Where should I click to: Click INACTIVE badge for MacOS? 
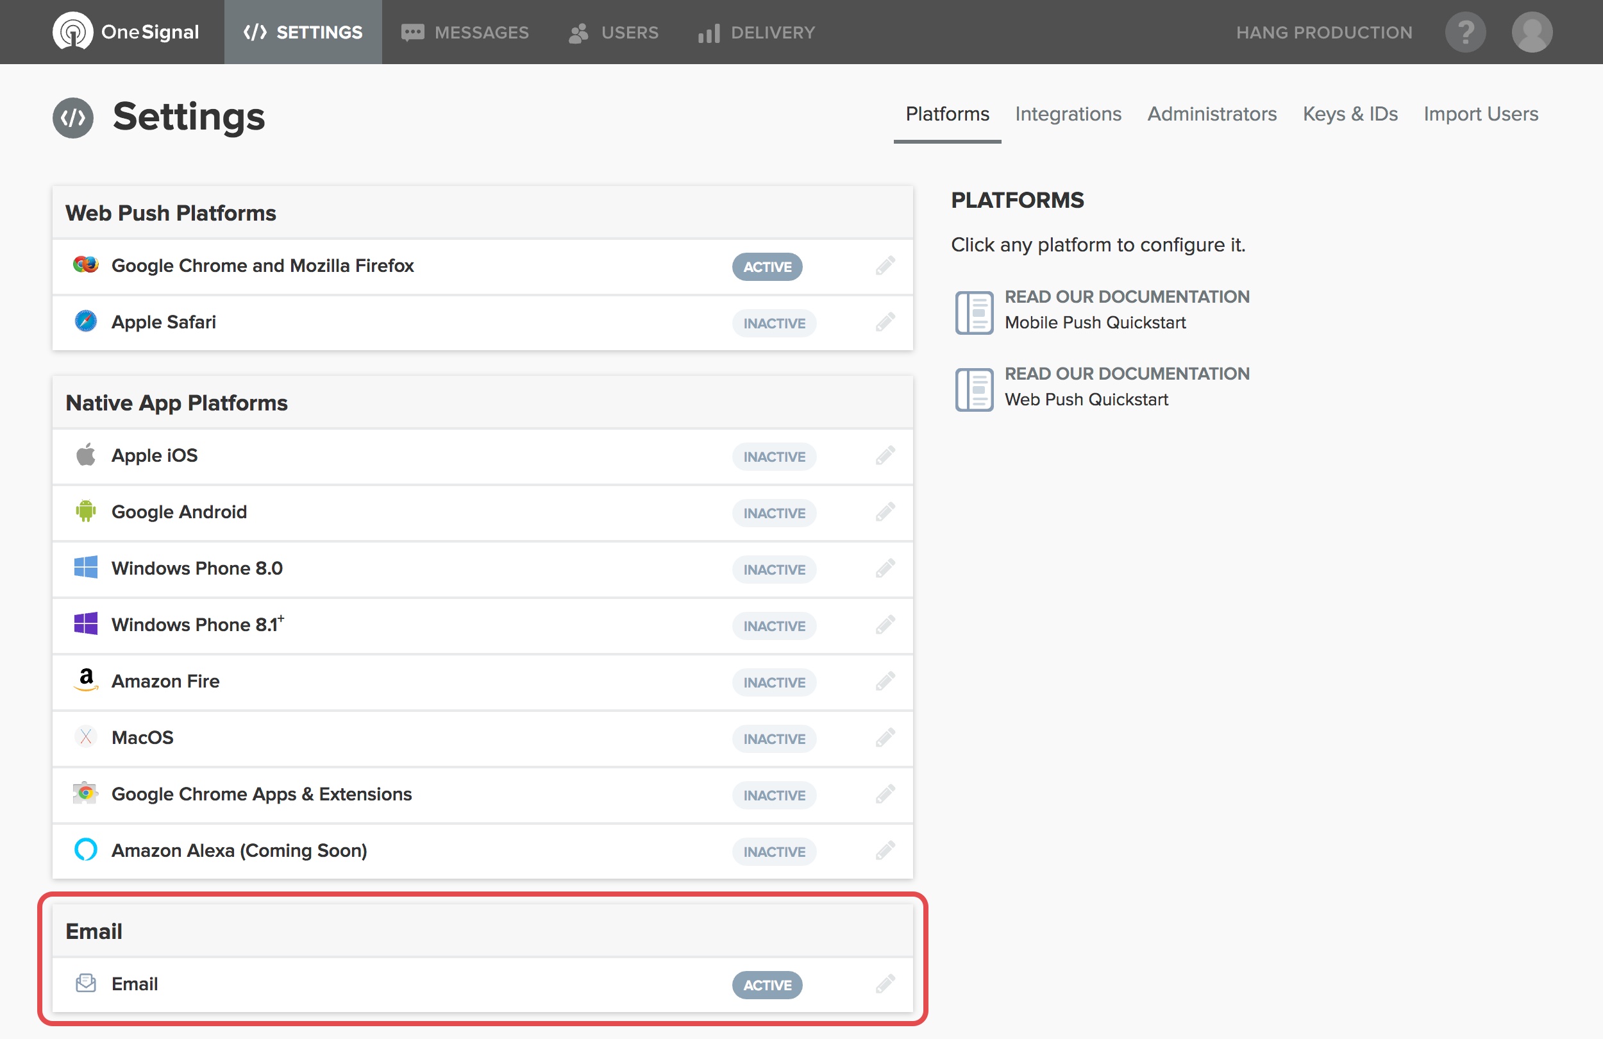774,739
